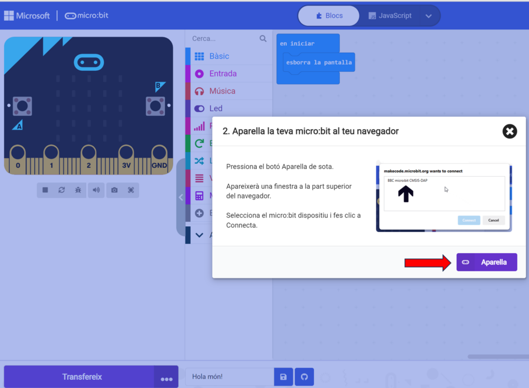The image size is (529, 388).
Task: Open more options next to Transfereix
Action: click(x=166, y=378)
